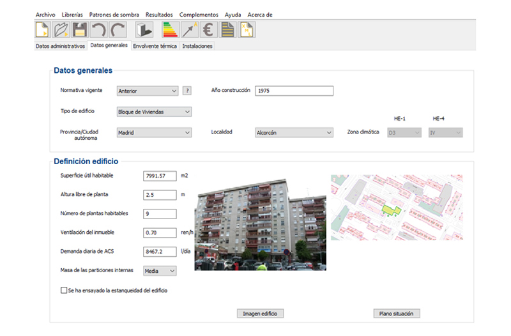Click the location map thumbnail

coord(397,208)
